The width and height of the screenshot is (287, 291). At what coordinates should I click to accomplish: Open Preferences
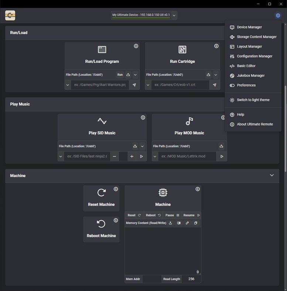pos(253,85)
